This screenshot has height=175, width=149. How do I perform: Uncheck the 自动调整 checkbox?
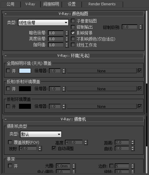click(54, 148)
